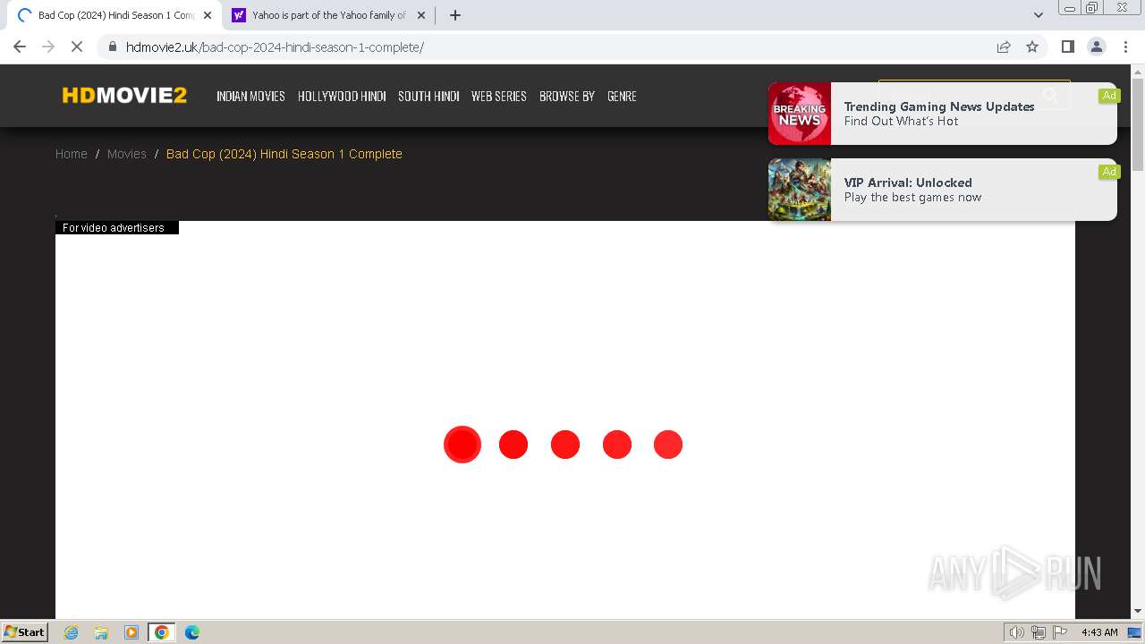The height and width of the screenshot is (644, 1145).
Task: Close the Bad Cop tab
Action: tap(207, 15)
